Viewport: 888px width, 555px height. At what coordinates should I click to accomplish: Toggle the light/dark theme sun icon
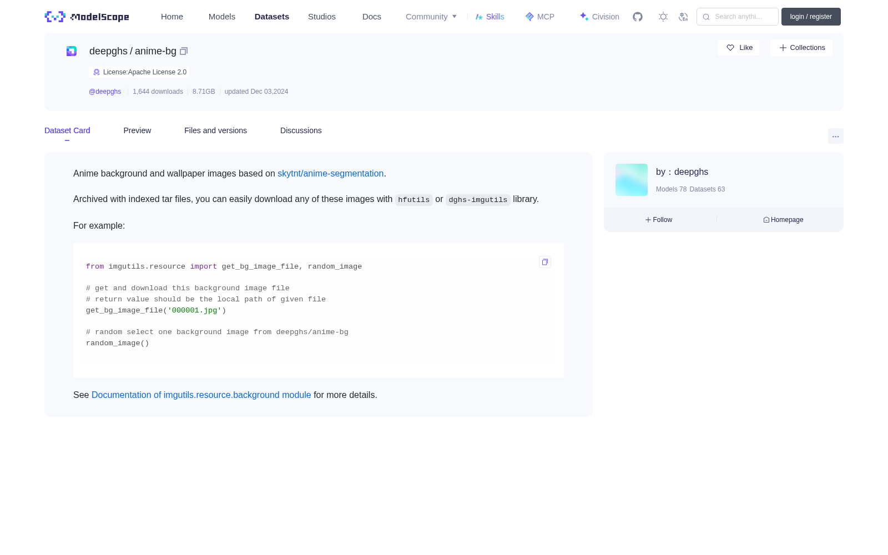point(663,17)
